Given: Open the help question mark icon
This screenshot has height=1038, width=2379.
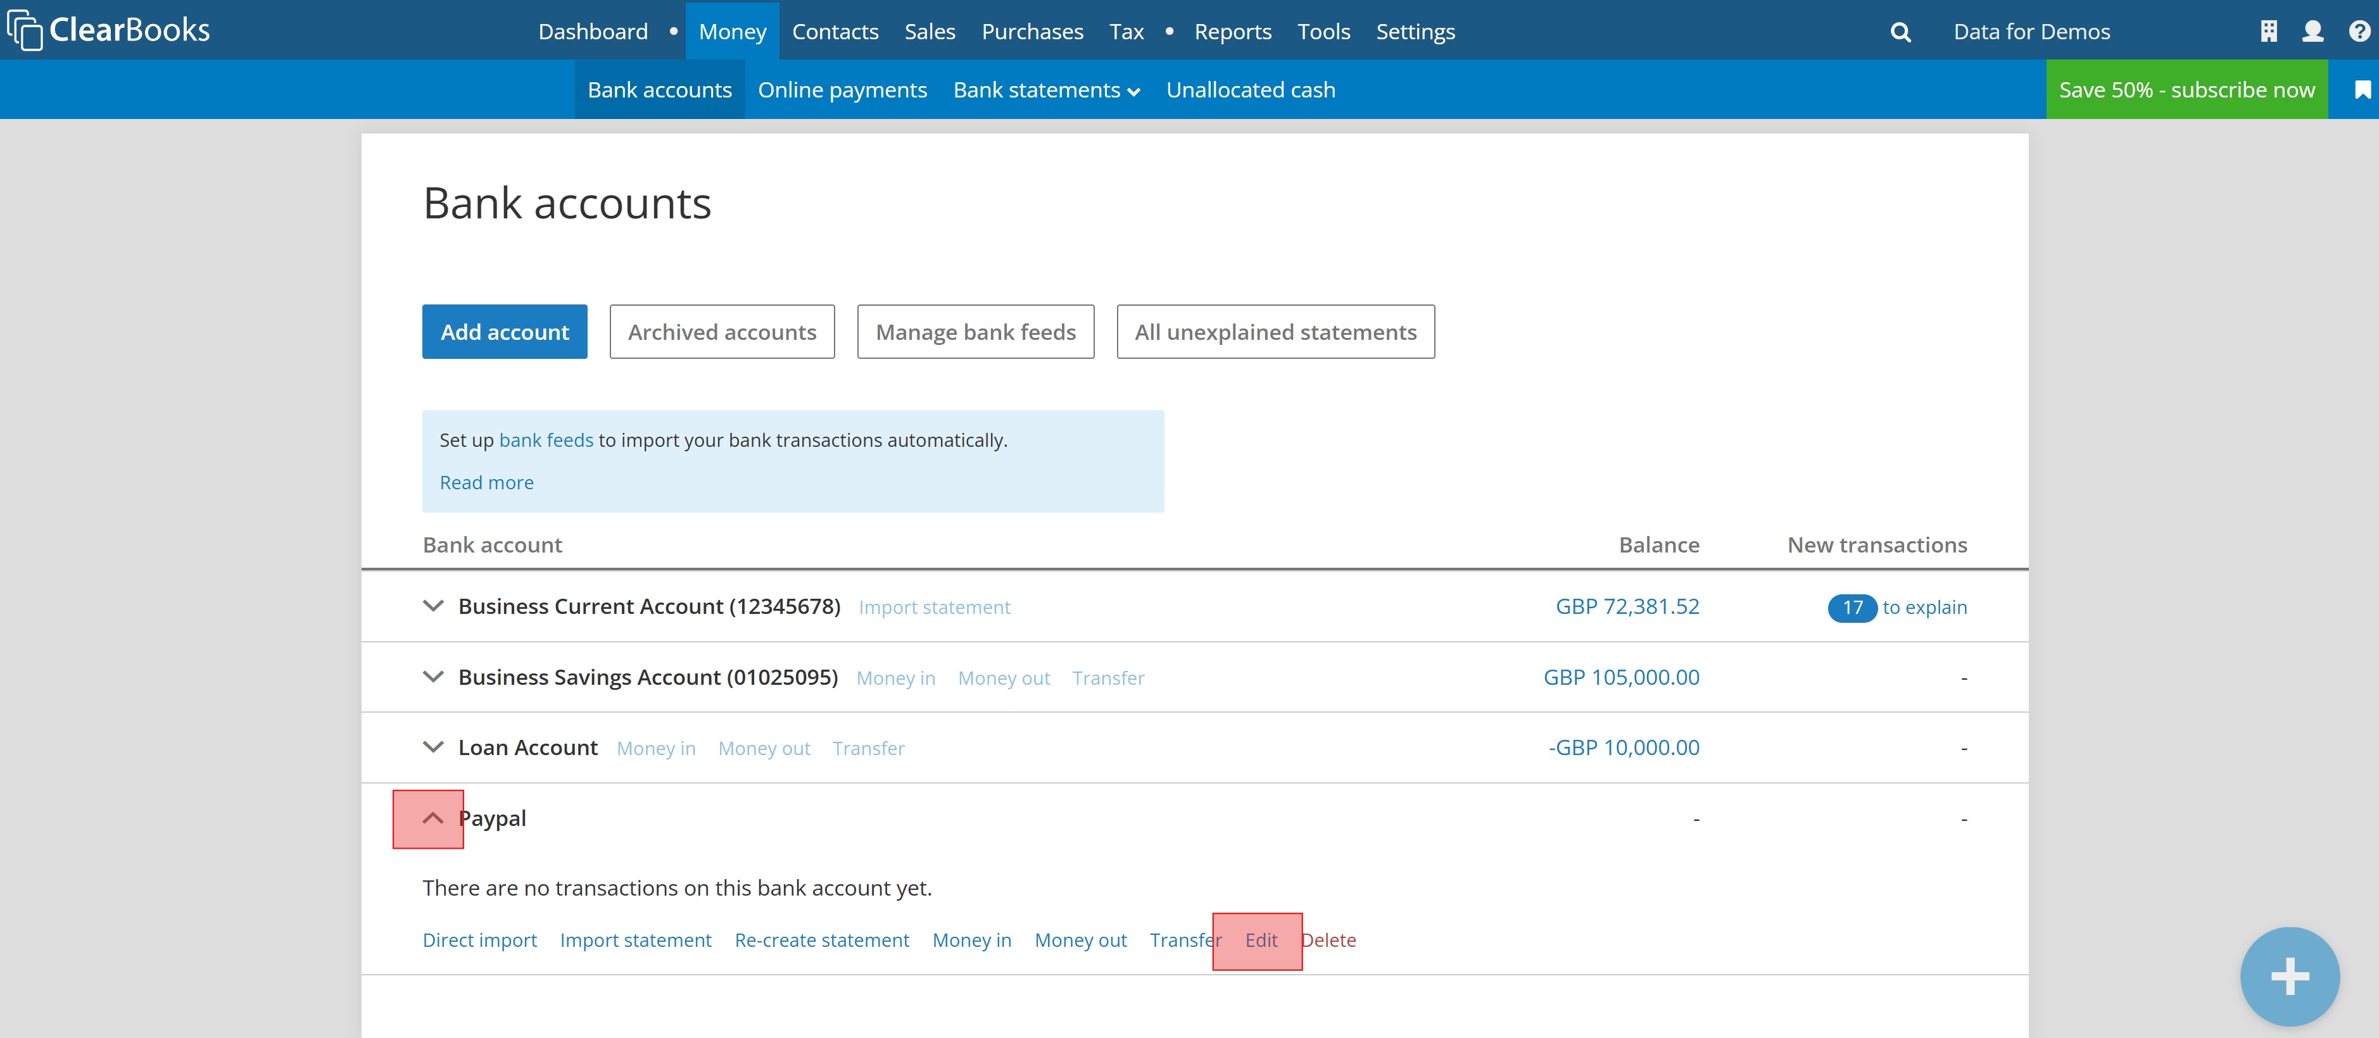Looking at the screenshot, I should click(2359, 32).
